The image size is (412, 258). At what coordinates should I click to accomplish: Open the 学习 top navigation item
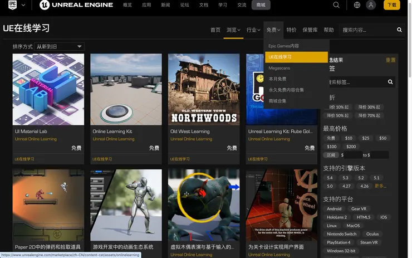click(x=223, y=4)
